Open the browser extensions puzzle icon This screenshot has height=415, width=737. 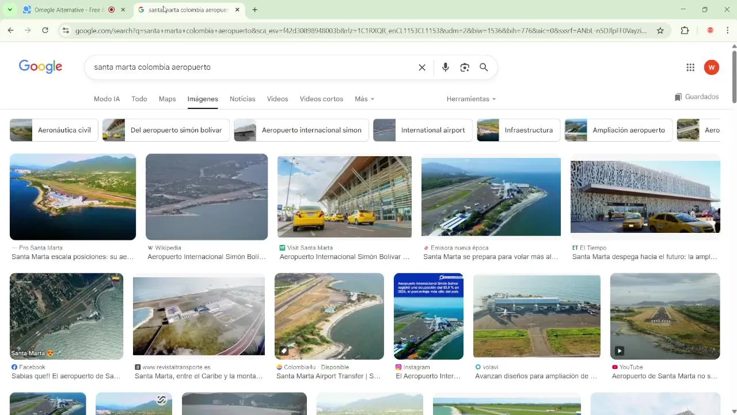(x=685, y=31)
